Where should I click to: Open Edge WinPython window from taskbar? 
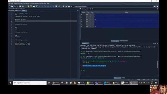tap(108, 83)
